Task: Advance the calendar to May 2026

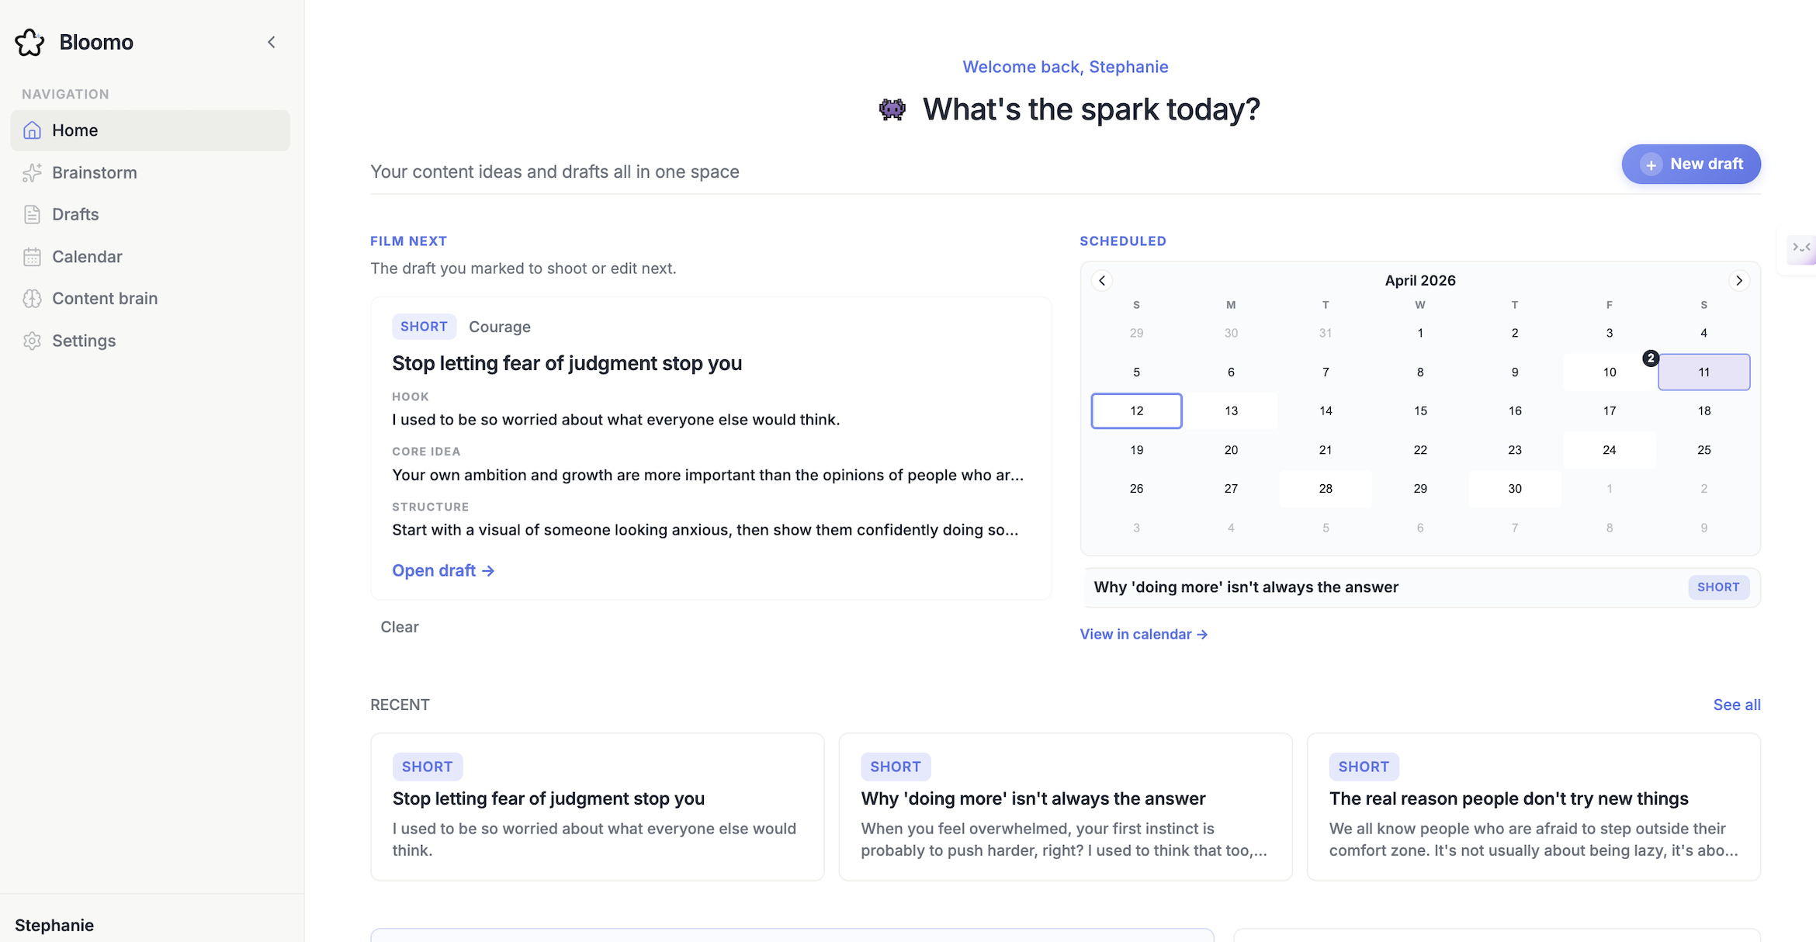Action: click(x=1739, y=280)
